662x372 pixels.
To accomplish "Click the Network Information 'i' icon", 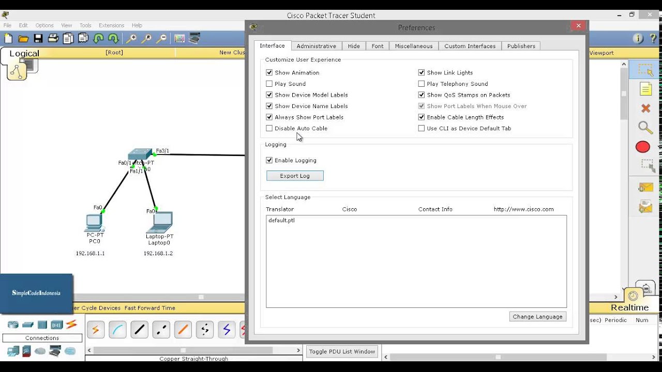I will (638, 39).
